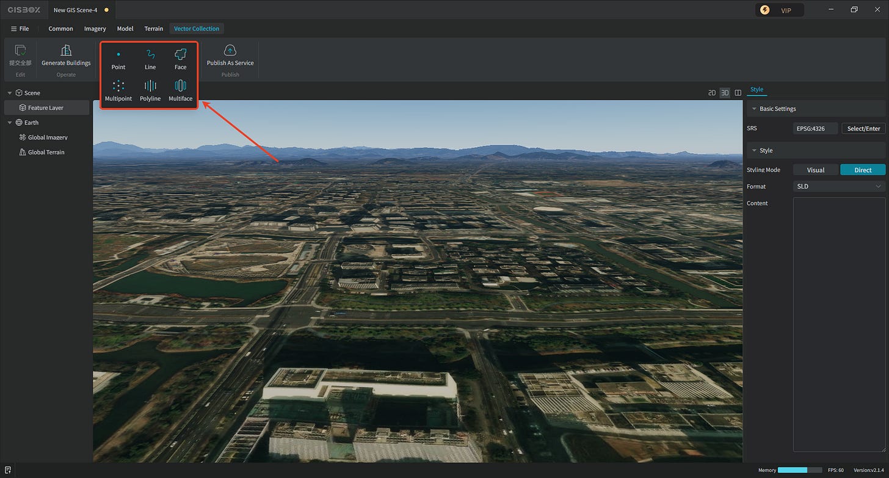
Task: Collapse the Scene tree node
Action: tap(10, 93)
